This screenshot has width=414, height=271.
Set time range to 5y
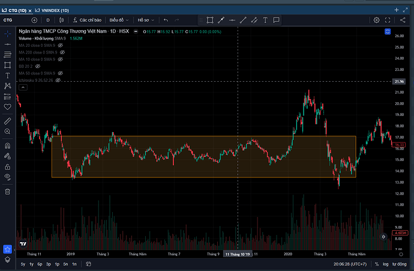[23, 264]
